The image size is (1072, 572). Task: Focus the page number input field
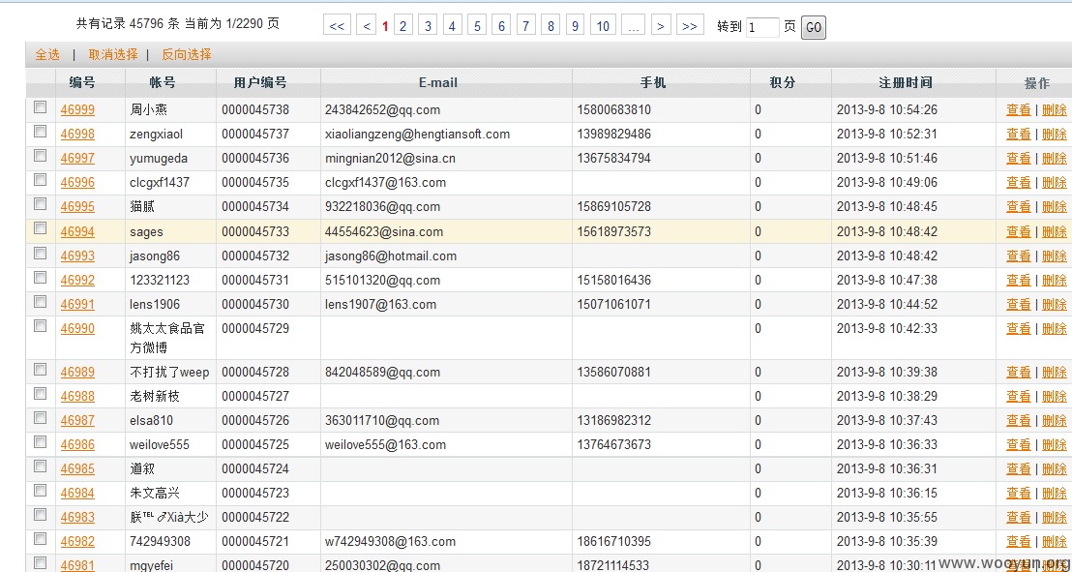tap(762, 27)
